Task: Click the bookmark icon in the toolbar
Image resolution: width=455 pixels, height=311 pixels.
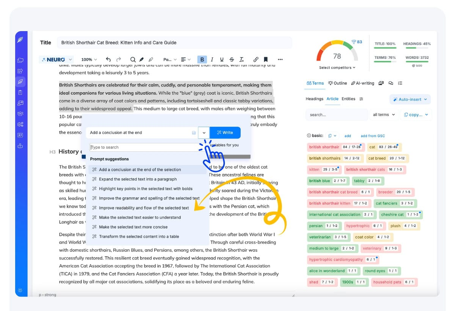Action: point(266,60)
